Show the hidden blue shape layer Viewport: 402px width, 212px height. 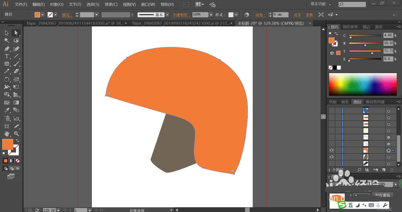tap(332, 111)
